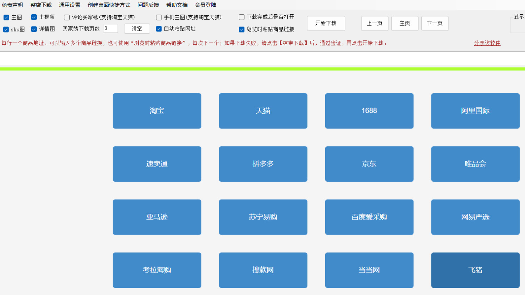
Task: Click the 清空 button
Action: pos(137,29)
